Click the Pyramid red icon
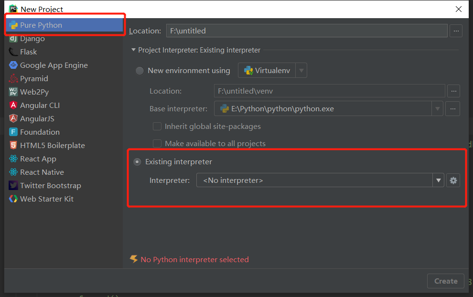The height and width of the screenshot is (297, 473). [13, 79]
